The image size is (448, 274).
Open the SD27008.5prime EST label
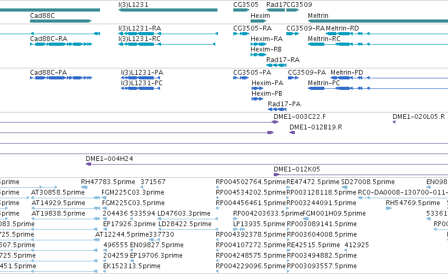(x=368, y=182)
